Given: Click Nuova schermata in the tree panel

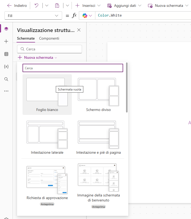Looking at the screenshot, I should pyautogui.click(x=37, y=57).
